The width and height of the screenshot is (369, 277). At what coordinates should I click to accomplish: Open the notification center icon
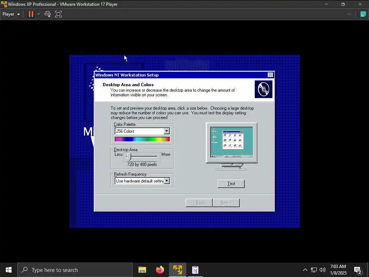click(358, 270)
